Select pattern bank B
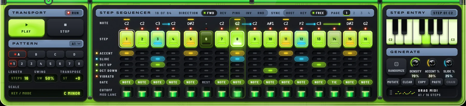Image resolution: width=466 pixels, height=106 pixels. [x=36, y=55]
